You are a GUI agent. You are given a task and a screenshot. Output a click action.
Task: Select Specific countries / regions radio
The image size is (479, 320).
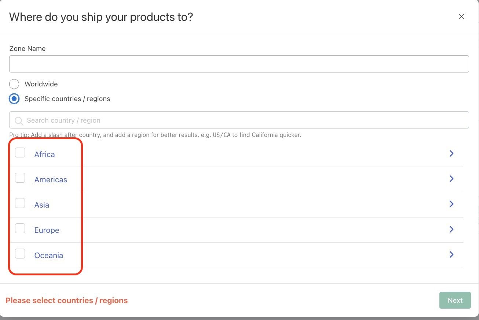point(14,99)
